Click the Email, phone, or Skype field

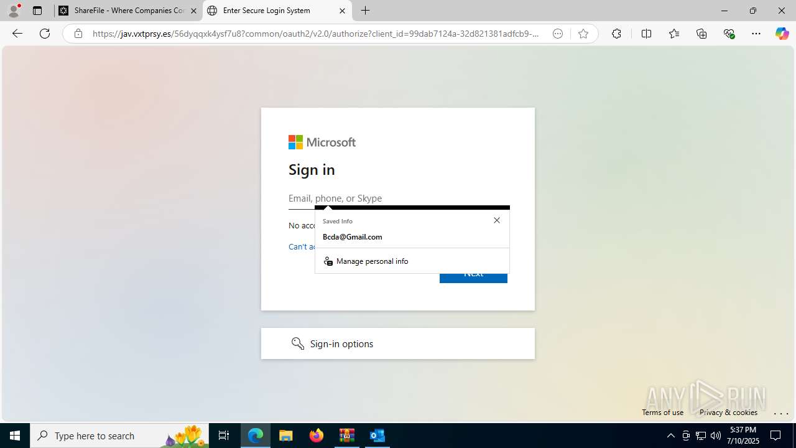[x=399, y=198]
